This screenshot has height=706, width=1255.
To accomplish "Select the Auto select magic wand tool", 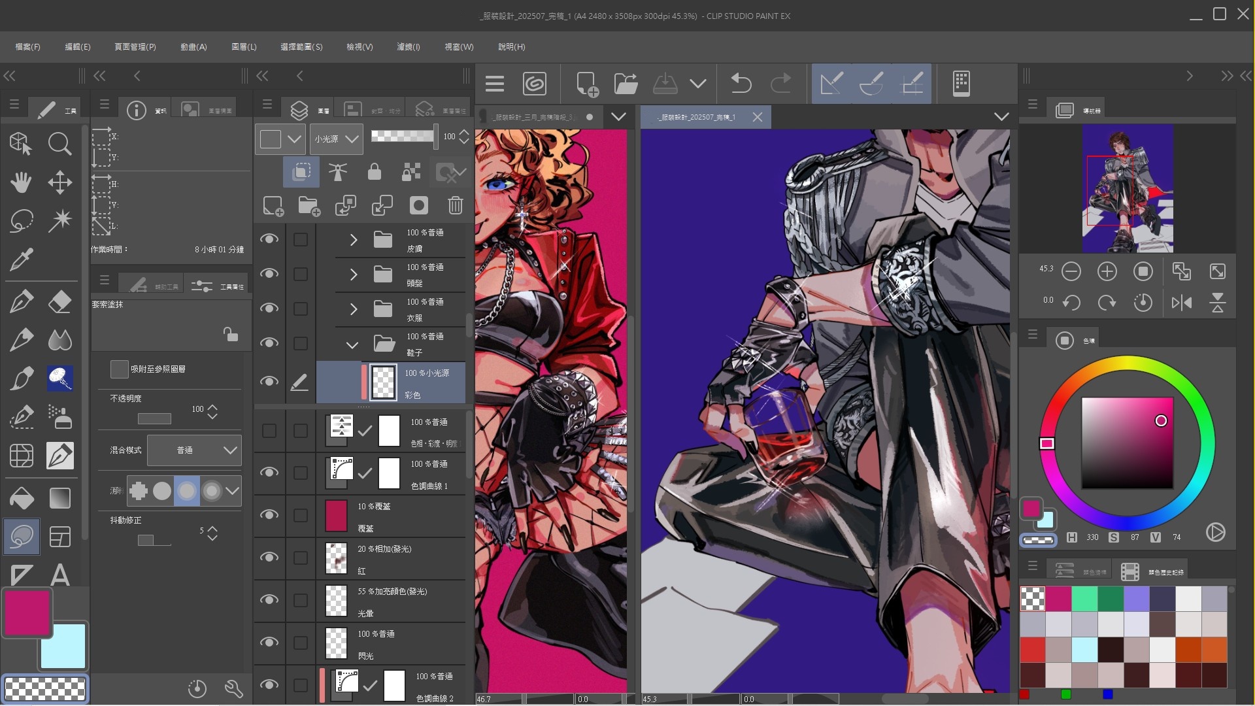I will click(x=59, y=221).
